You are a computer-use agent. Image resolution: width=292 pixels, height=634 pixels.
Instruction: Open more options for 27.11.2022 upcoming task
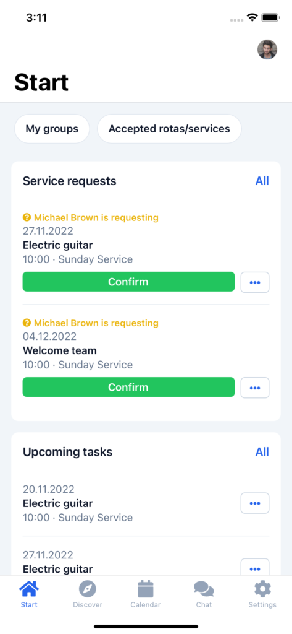(255, 567)
